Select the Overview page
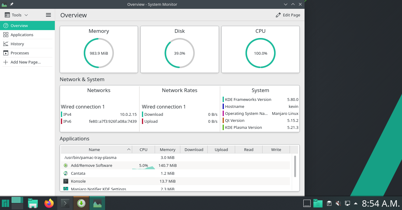The height and width of the screenshot is (210, 402). [27, 26]
